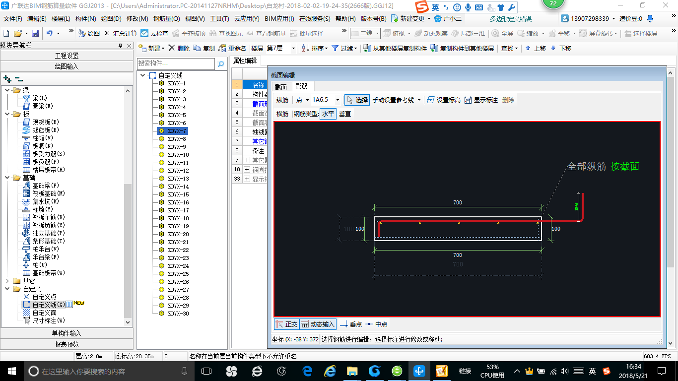The height and width of the screenshot is (381, 678).
Task: Select 水平 rebar type
Action: pos(328,114)
